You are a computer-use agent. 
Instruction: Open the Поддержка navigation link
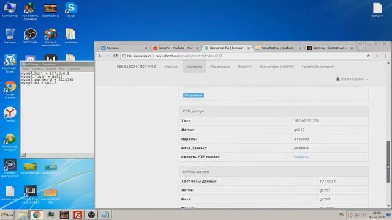tap(220, 67)
